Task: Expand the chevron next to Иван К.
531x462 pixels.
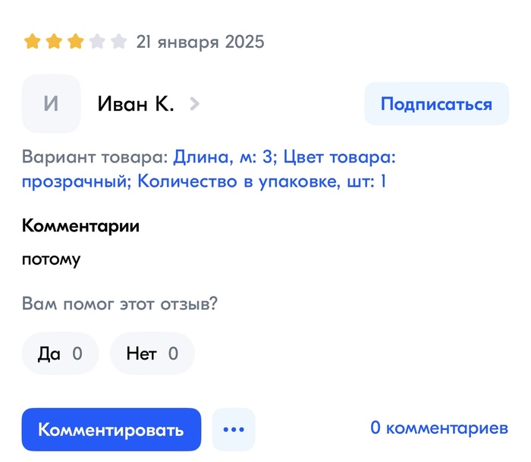Action: (x=194, y=104)
